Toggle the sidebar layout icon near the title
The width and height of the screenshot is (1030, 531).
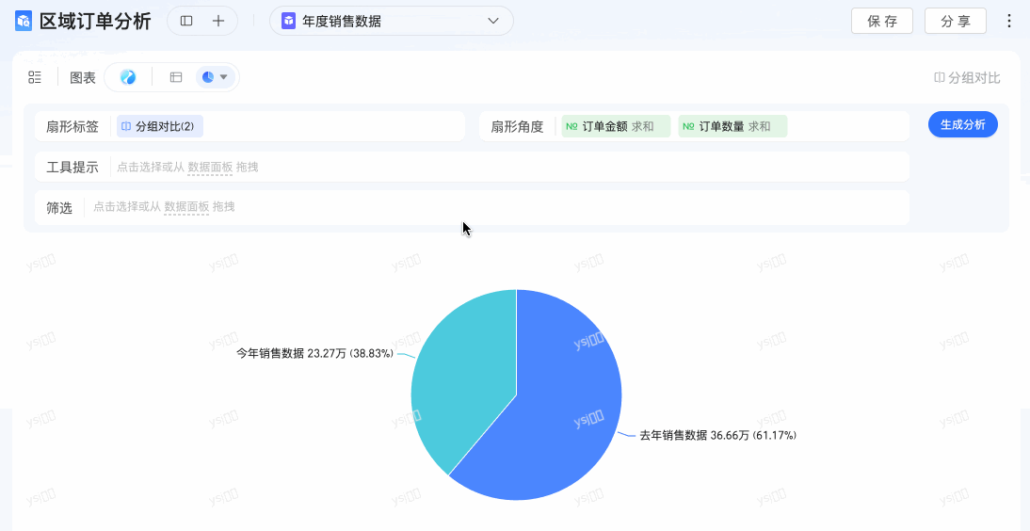186,21
